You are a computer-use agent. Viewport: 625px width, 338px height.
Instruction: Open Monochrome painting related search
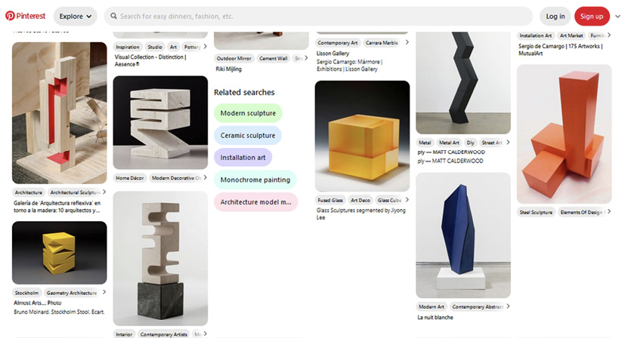click(255, 180)
